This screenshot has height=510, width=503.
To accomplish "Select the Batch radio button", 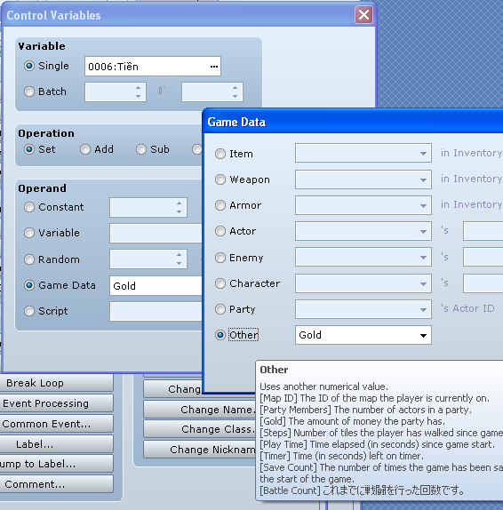I will [x=29, y=92].
